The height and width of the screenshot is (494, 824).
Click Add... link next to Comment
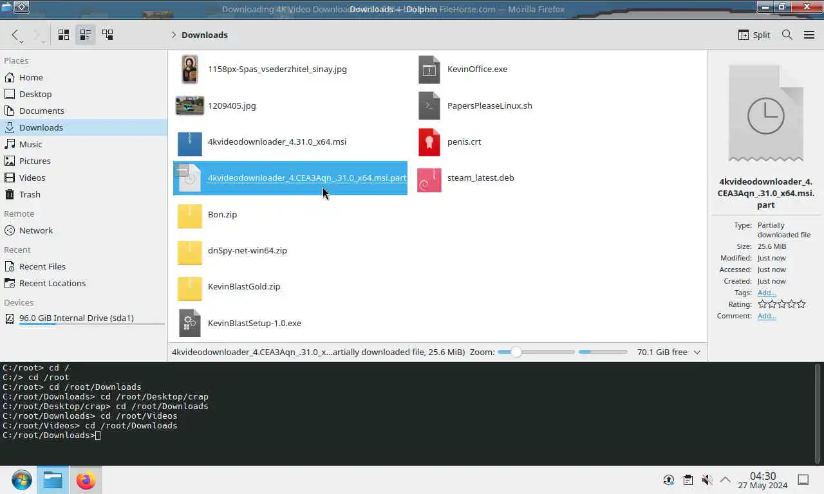(766, 316)
